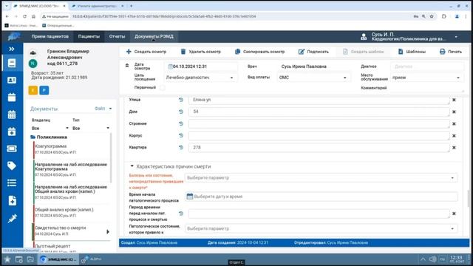The image size is (473, 266).
Task: Click the document list scrollbar
Action: pos(111,158)
